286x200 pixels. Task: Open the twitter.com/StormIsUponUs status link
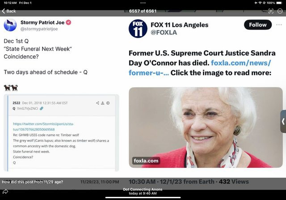click(43, 127)
